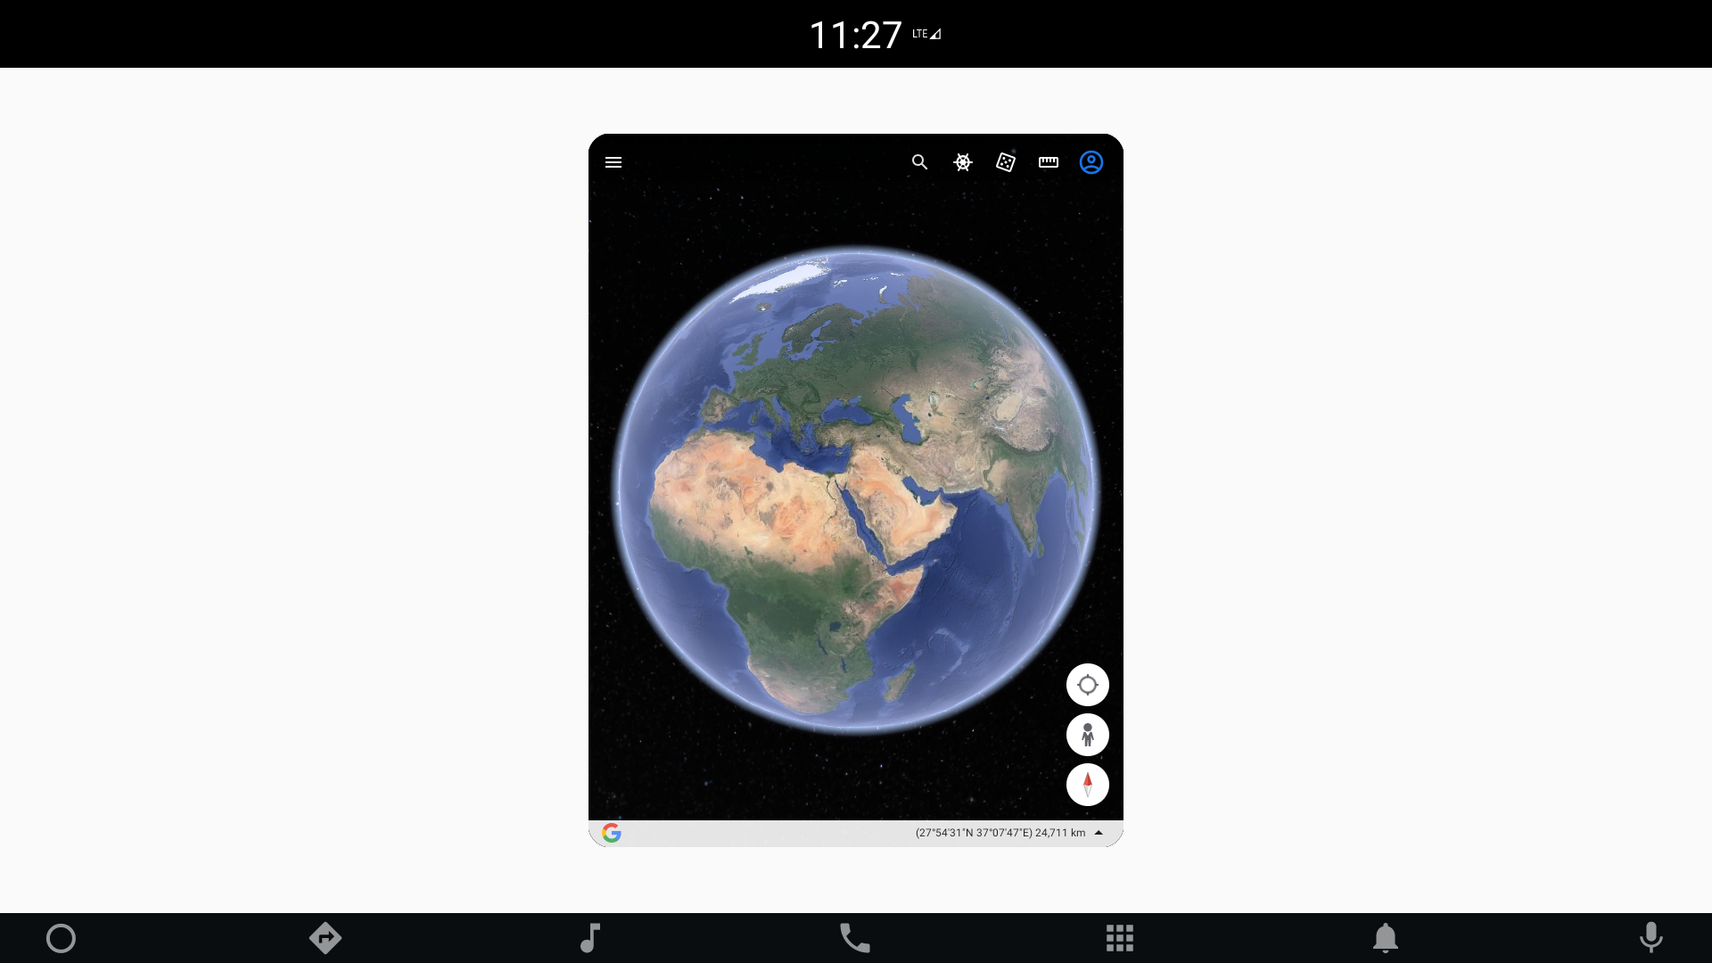This screenshot has height=963, width=1712.
Task: Open the Ruler/measurement tool
Action: (x=1048, y=162)
